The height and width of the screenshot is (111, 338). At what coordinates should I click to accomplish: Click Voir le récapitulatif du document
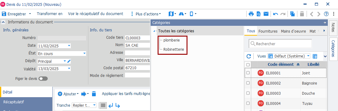(x=95, y=14)
